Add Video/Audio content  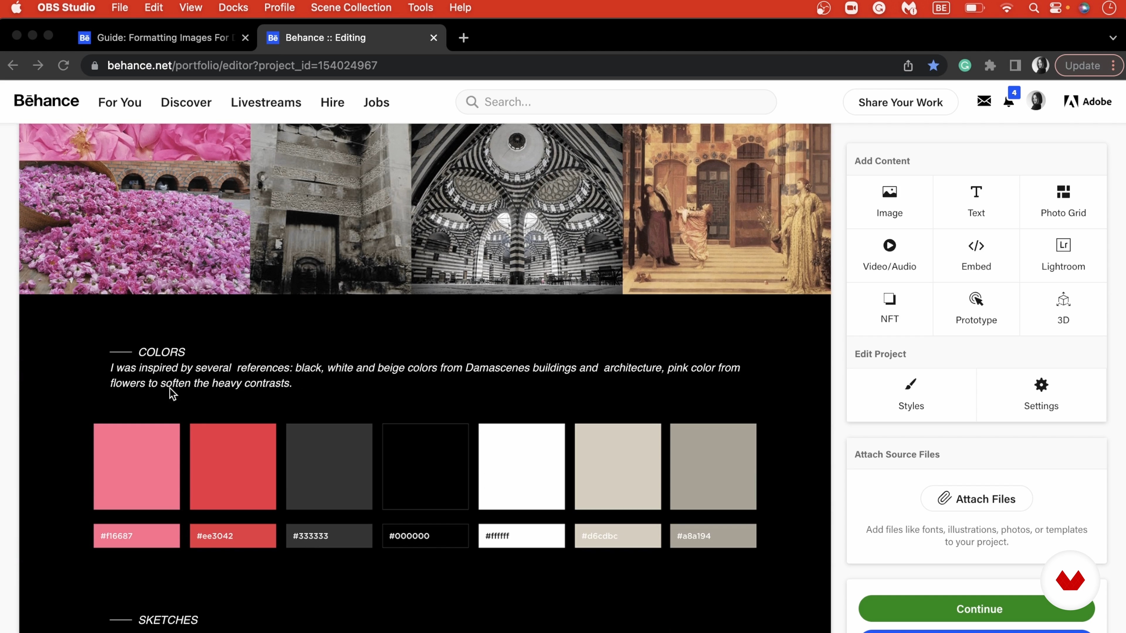click(x=889, y=255)
